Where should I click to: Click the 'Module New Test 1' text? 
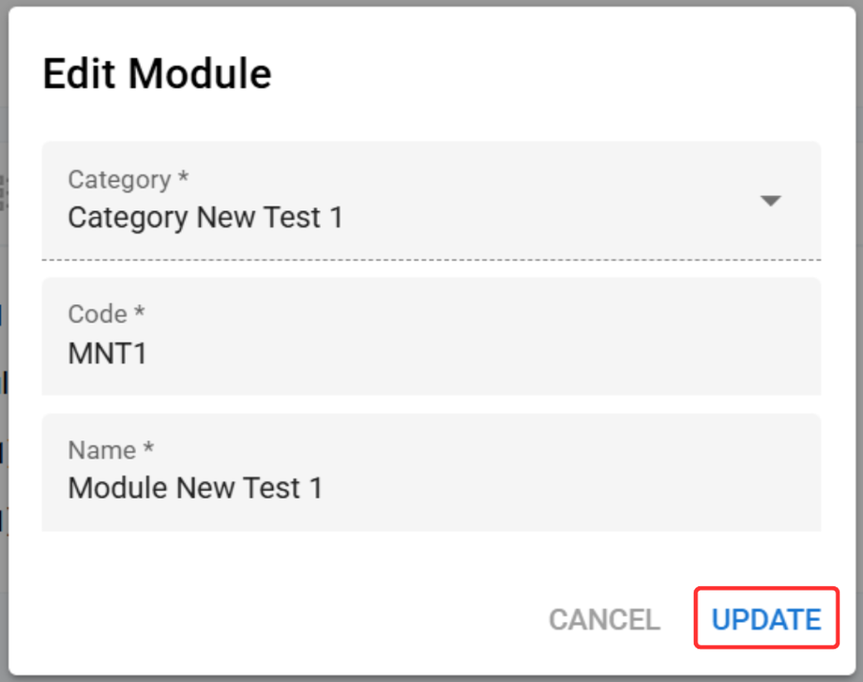[x=195, y=489]
